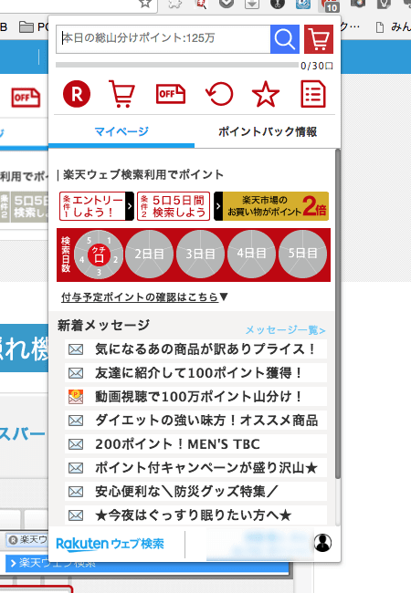The width and height of the screenshot is (411, 593).
Task: Open message ★今夜はぐっすり眠りたい方へ★
Action: pyautogui.click(x=195, y=515)
